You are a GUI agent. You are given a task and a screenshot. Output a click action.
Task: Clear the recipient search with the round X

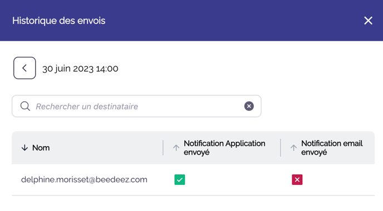point(249,106)
